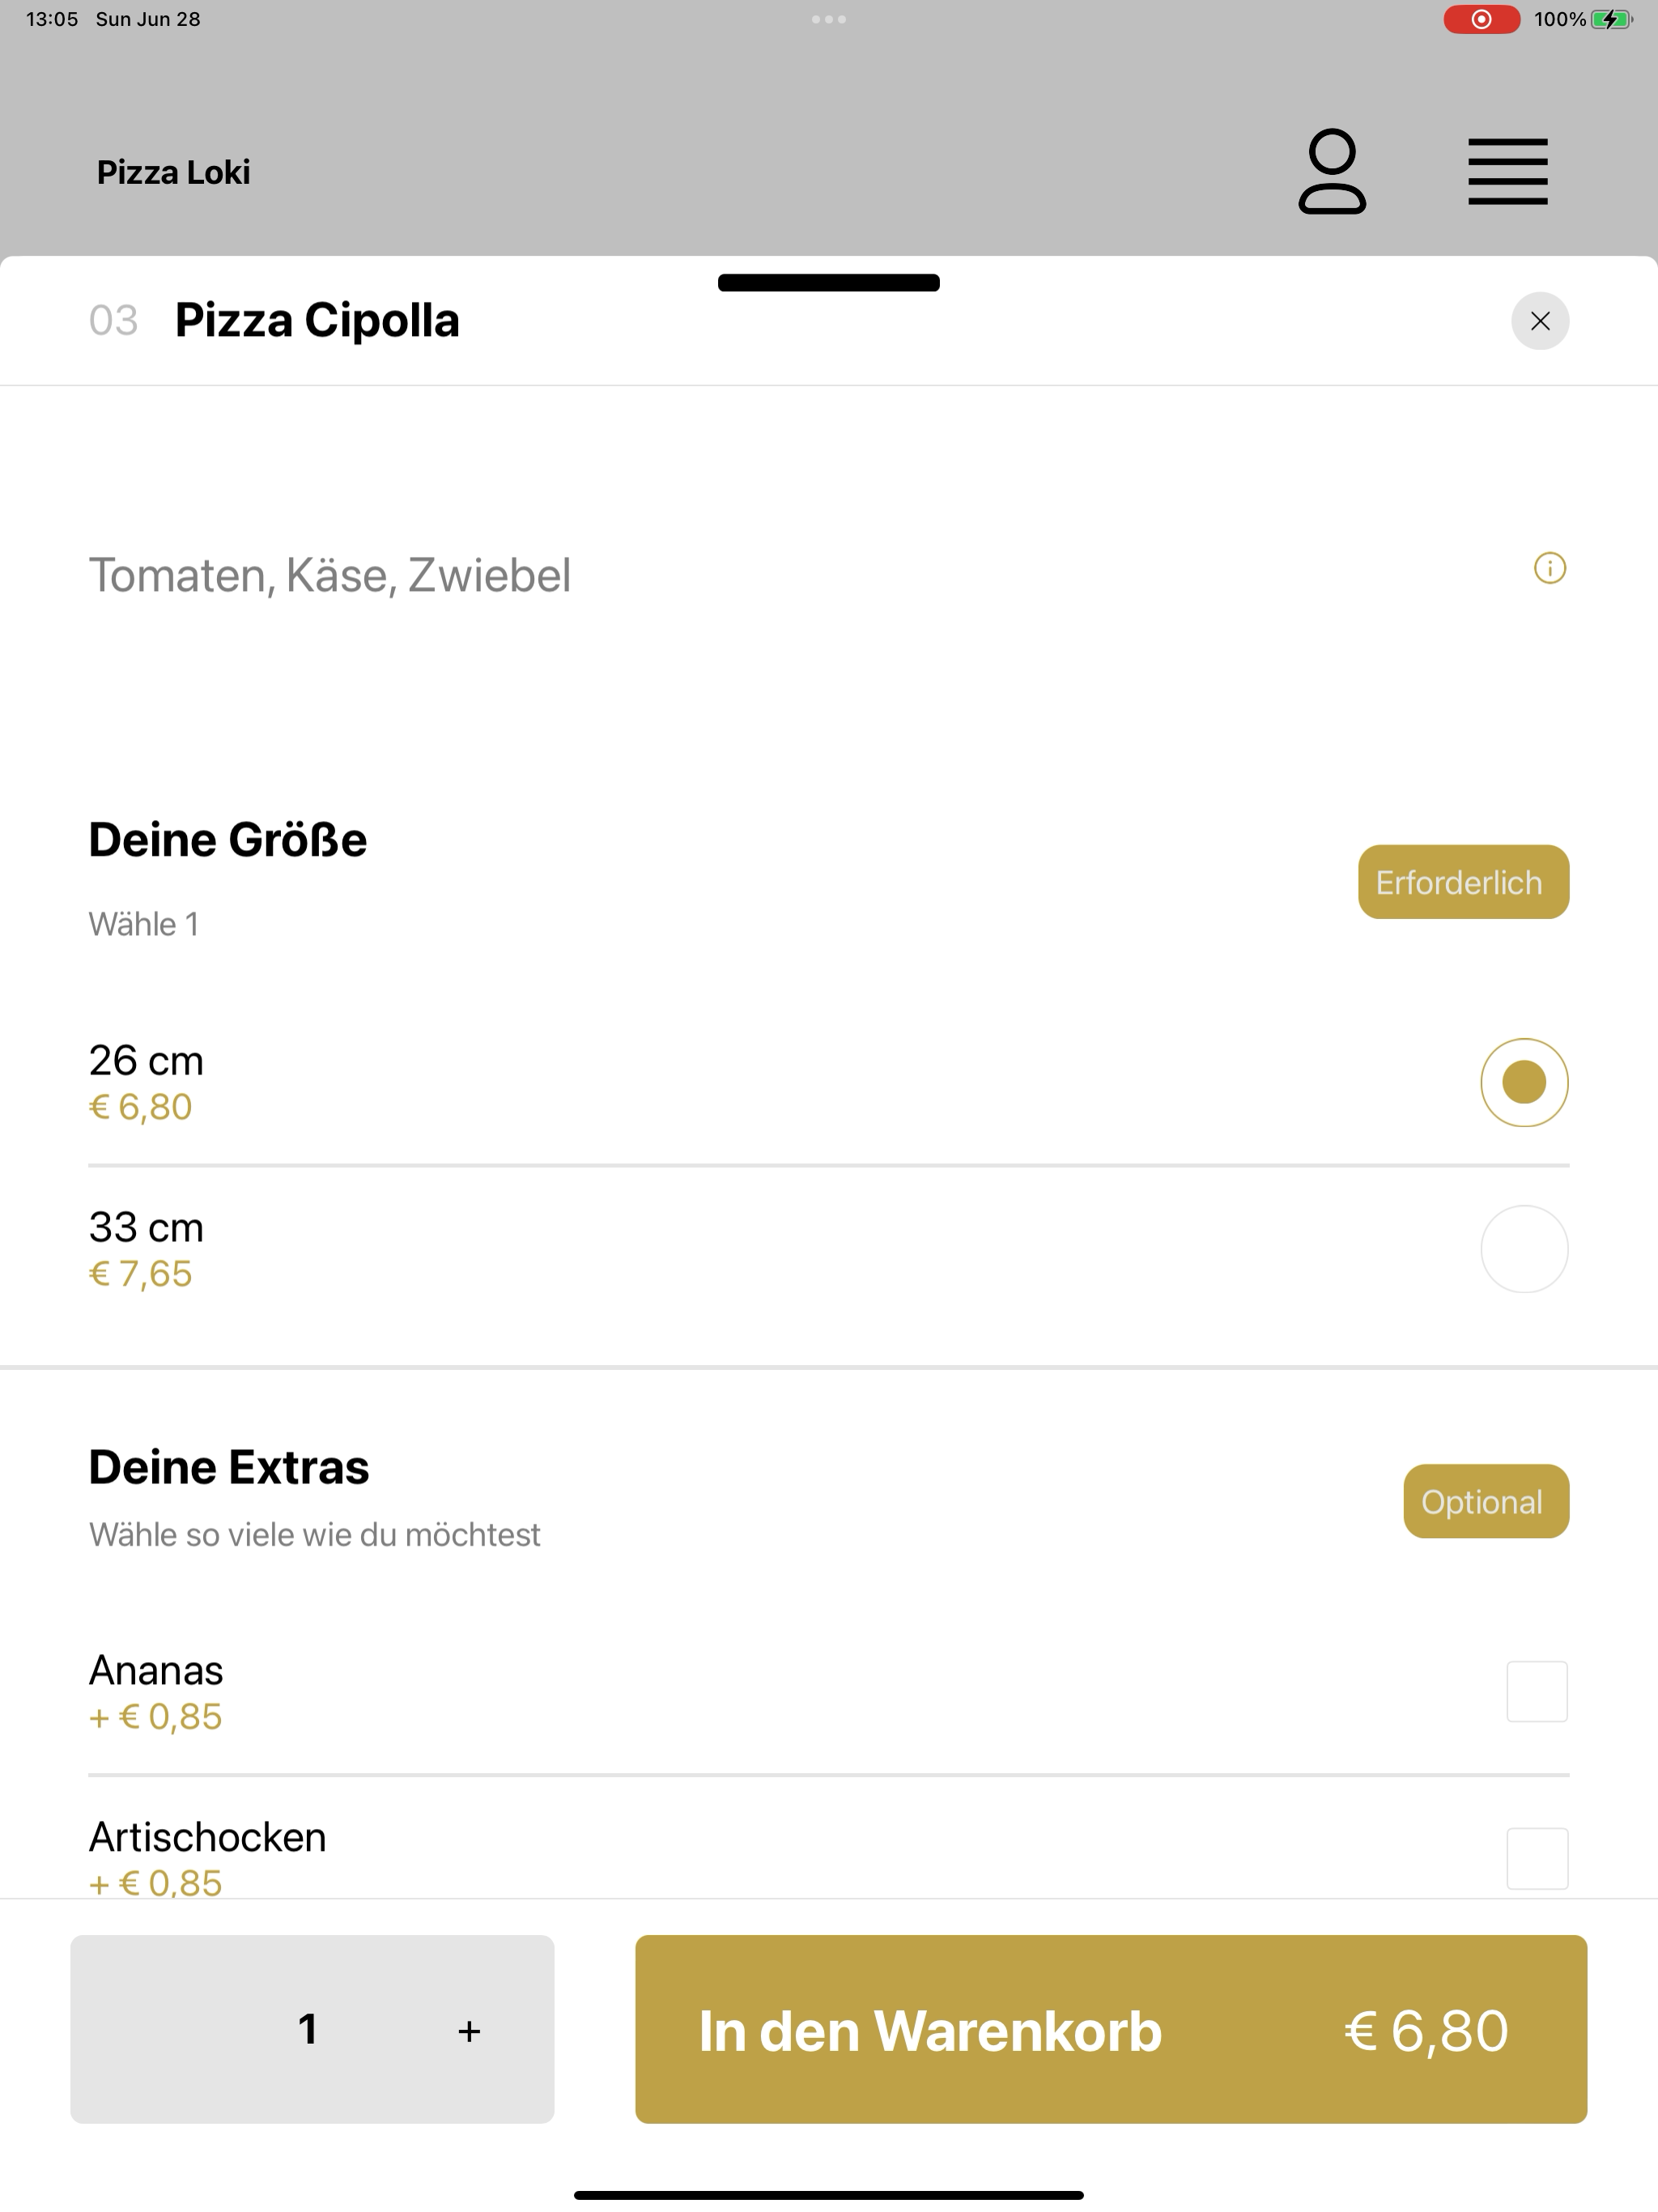The width and height of the screenshot is (1658, 2212).
Task: Open the multitasking three-dot control
Action: (829, 19)
